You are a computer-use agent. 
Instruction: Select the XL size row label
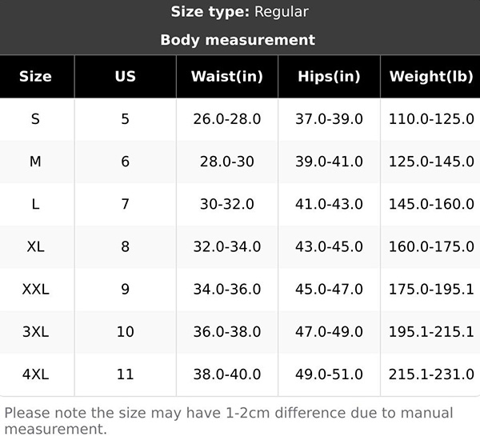point(35,246)
